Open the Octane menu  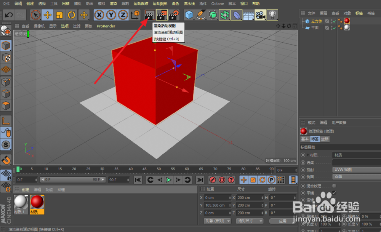[x=218, y=4]
